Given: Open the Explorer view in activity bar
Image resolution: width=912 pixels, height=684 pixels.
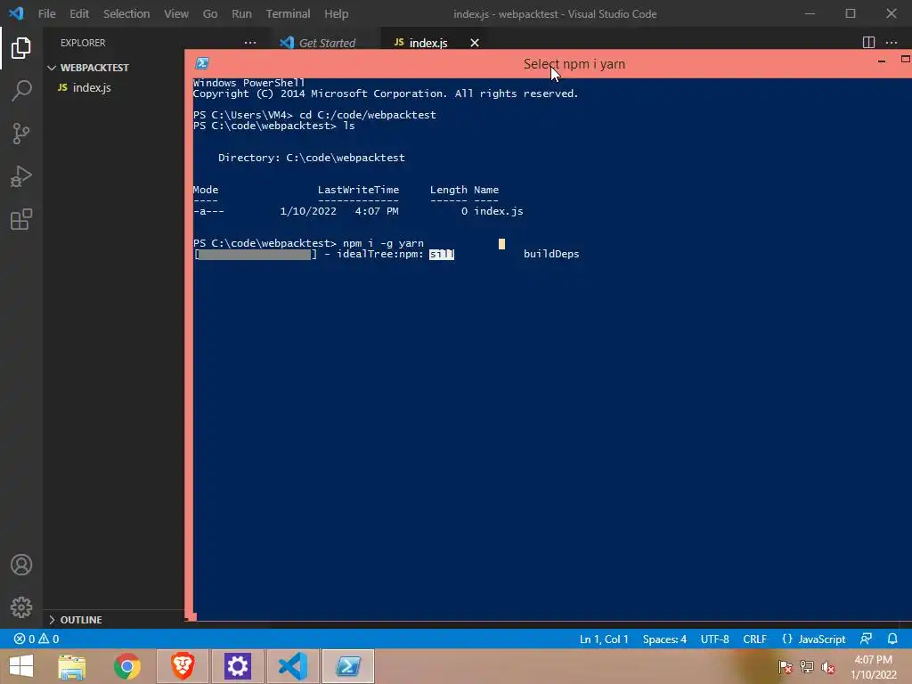Looking at the screenshot, I should point(21,48).
